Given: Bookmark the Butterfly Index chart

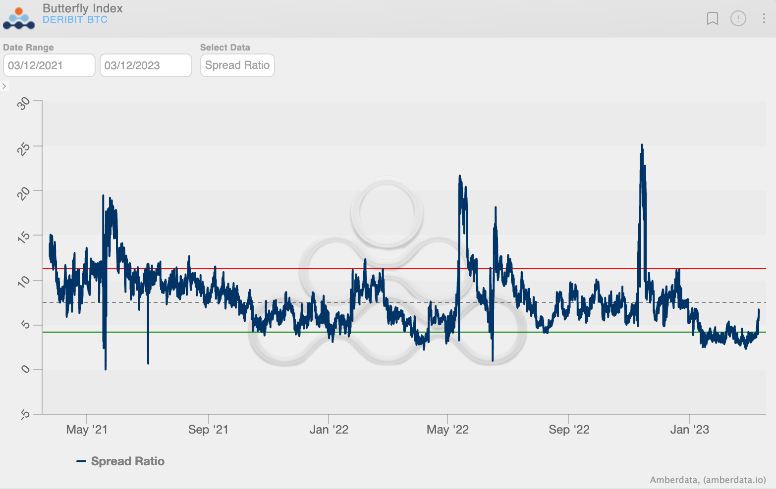Looking at the screenshot, I should (x=712, y=19).
